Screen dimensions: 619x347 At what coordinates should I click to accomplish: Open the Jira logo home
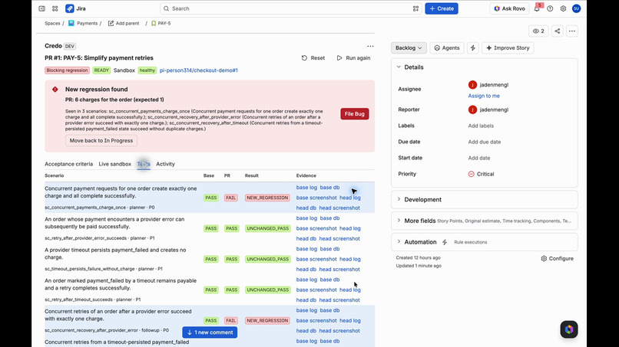[x=75, y=8]
